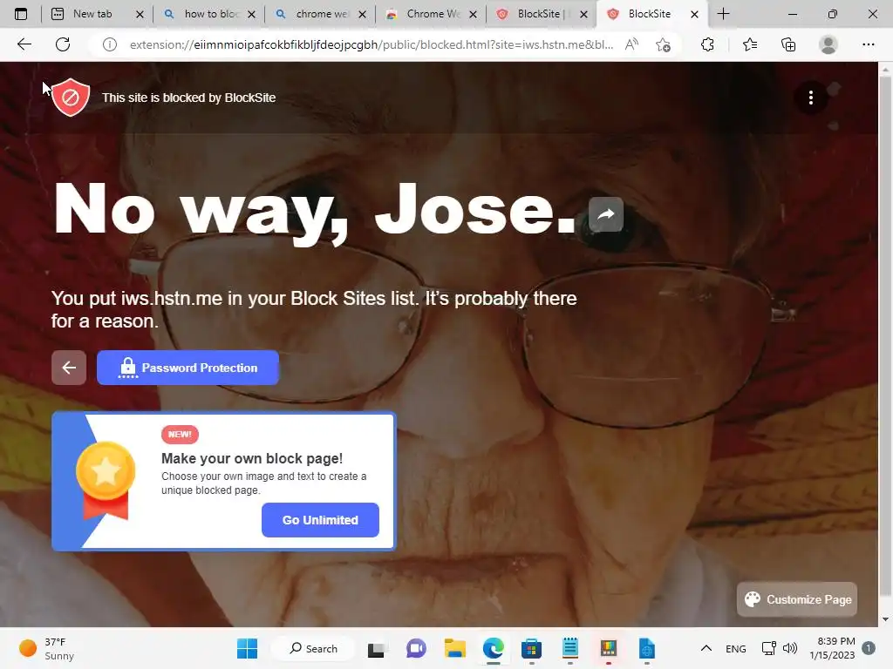Open Password Protection
Viewport: 893px width, 669px height.
[x=188, y=368]
